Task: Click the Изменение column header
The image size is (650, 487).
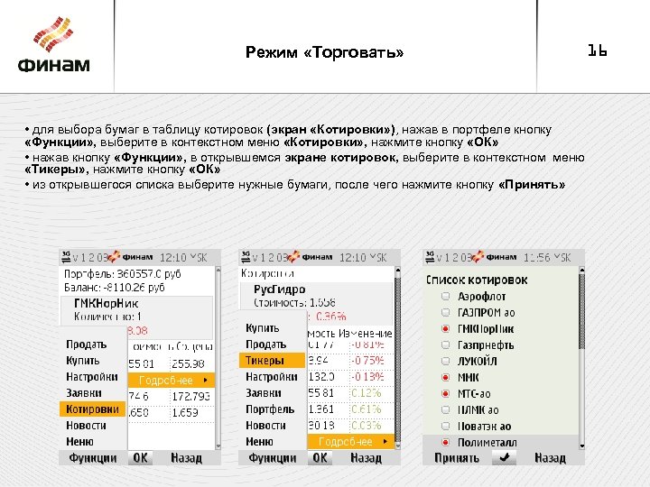Action: point(366,333)
